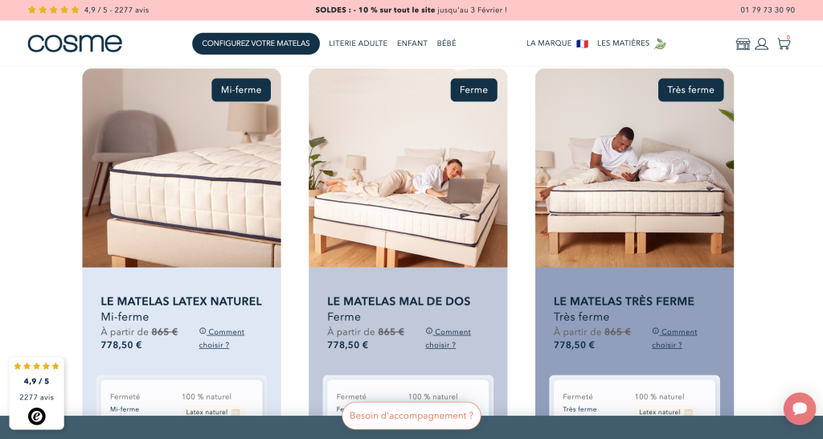Open the shopping cart icon

click(784, 43)
